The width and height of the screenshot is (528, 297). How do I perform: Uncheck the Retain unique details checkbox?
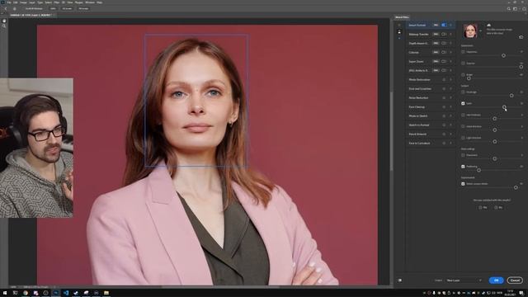coord(463,184)
